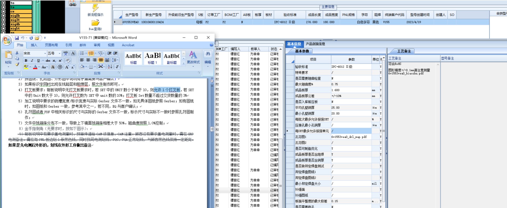Screen dimensions: 507x208
Task: Open Word help with the question mark
Action: click(x=211, y=45)
